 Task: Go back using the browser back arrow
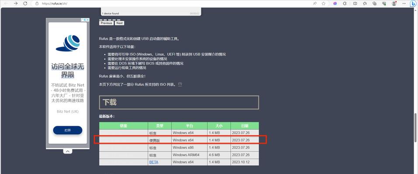pos(7,3)
